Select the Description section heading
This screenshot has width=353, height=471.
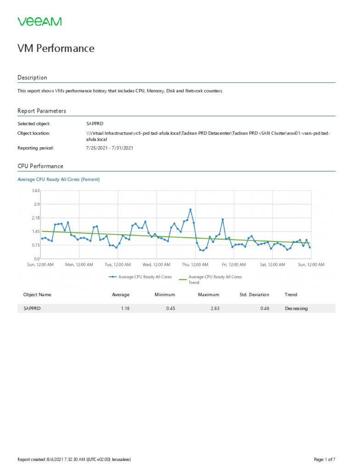point(32,78)
